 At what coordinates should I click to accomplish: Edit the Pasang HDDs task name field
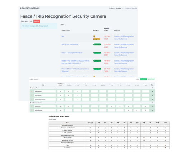pos(45,106)
